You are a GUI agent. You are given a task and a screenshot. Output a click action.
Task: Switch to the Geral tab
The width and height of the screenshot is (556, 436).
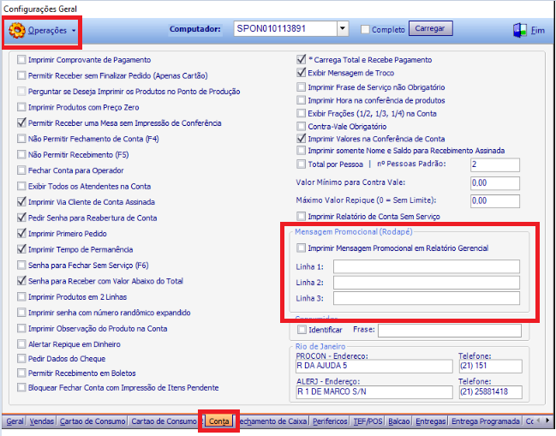(15, 421)
